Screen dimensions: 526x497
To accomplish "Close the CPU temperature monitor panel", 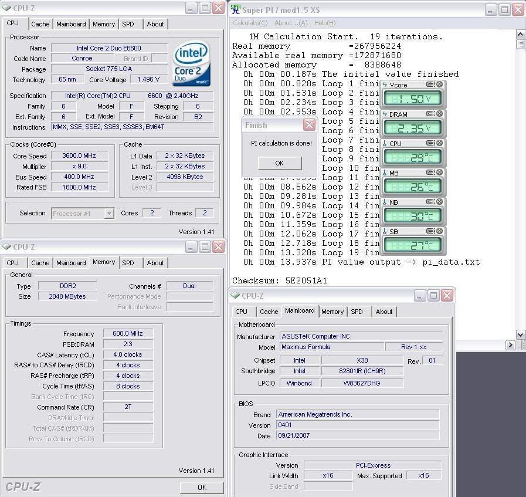I will tap(439, 143).
